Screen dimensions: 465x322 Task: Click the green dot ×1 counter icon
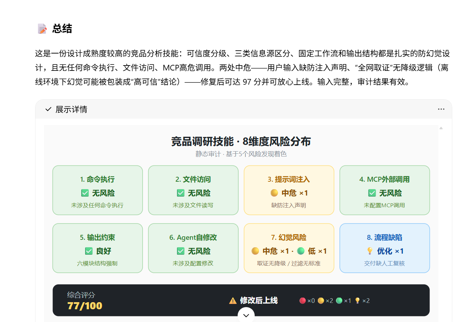pyautogui.click(x=339, y=301)
